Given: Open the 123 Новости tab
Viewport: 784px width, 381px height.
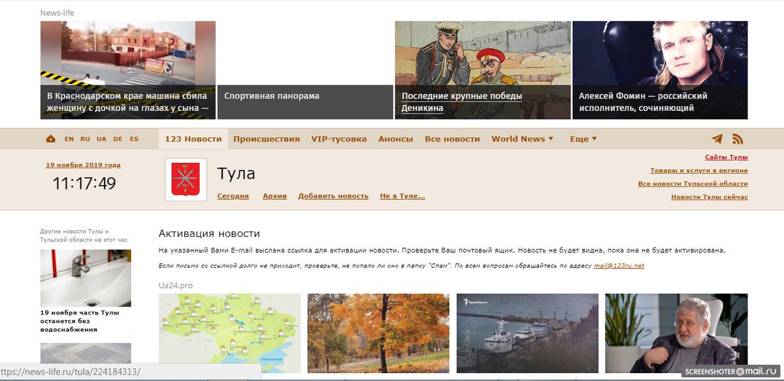Looking at the screenshot, I should pyautogui.click(x=193, y=139).
